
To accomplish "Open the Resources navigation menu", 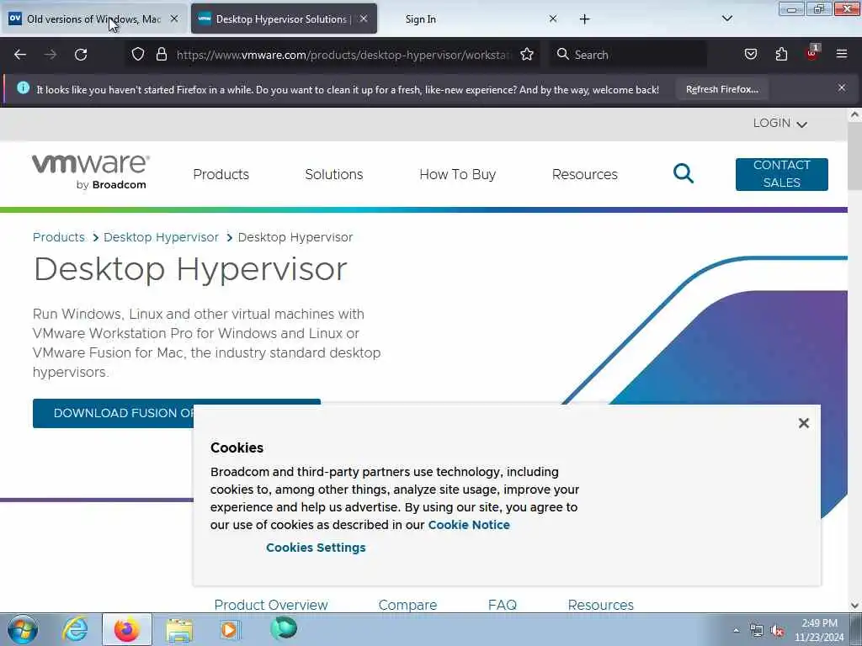I will (584, 174).
